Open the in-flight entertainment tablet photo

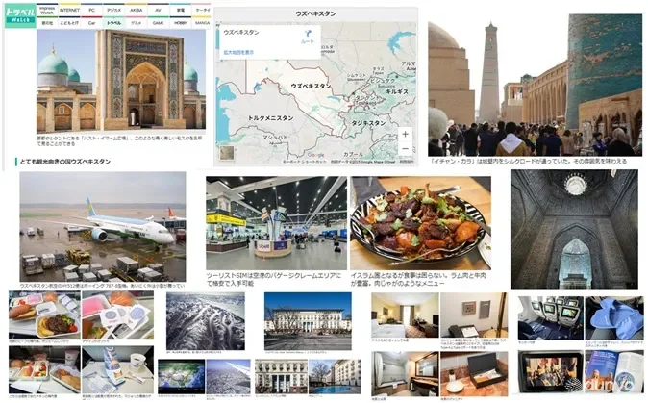(x=551, y=371)
